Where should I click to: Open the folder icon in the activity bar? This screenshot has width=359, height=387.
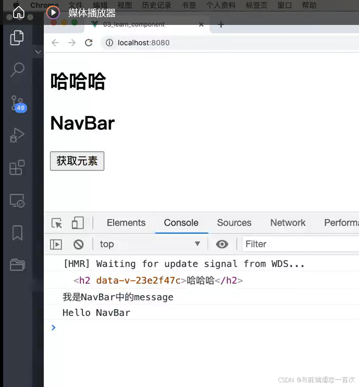17,265
